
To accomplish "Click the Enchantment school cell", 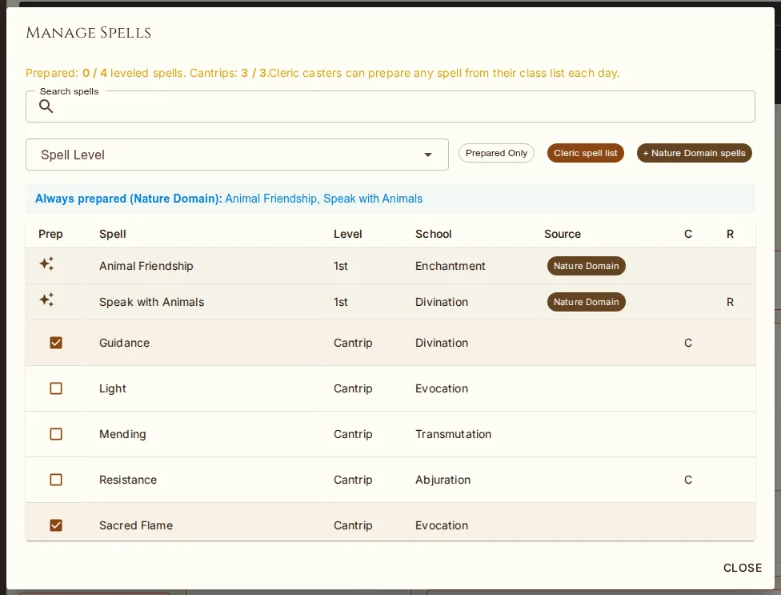I will tap(451, 266).
